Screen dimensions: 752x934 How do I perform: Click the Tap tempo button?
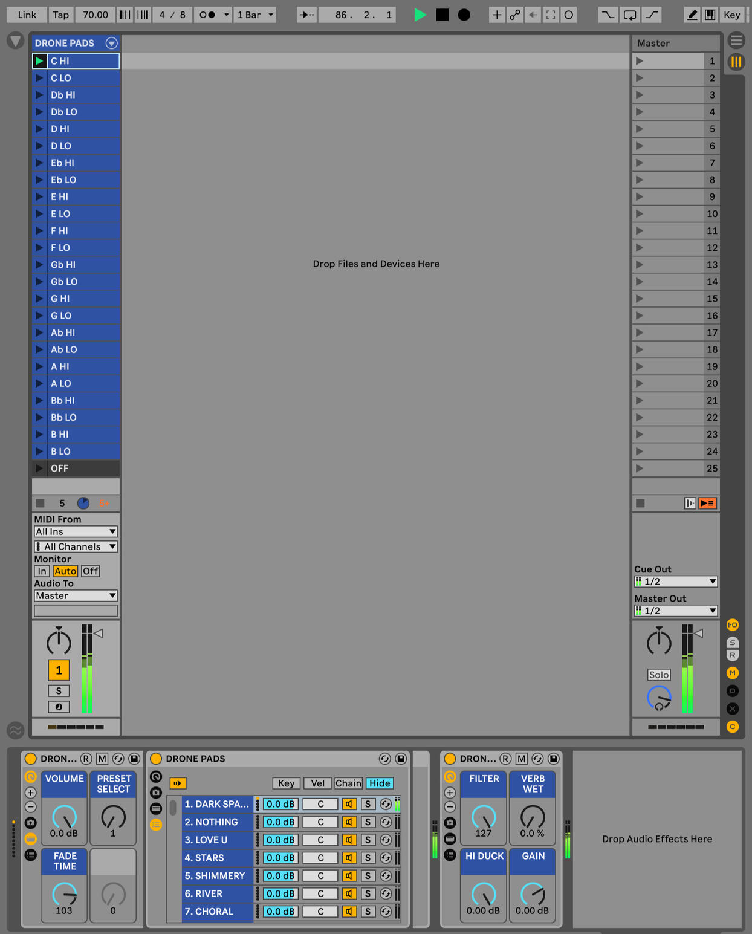point(60,15)
